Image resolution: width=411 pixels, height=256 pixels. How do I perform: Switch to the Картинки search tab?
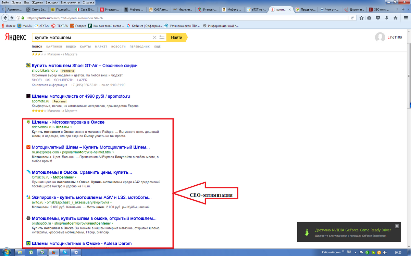coord(54,46)
